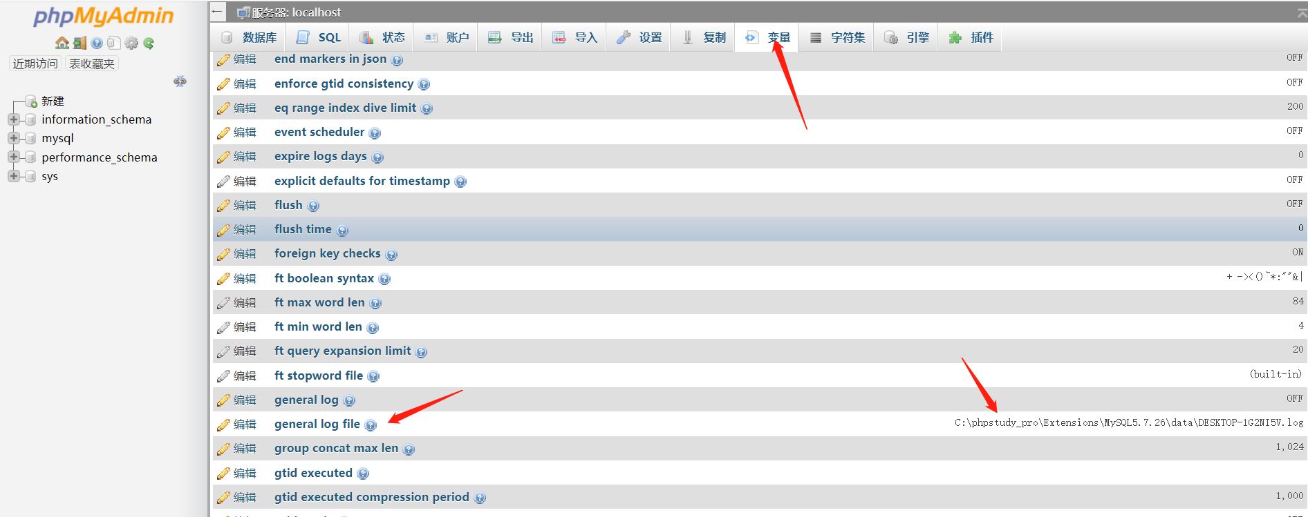Click 编辑 link for foreign key checks
The image size is (1308, 517).
click(245, 254)
